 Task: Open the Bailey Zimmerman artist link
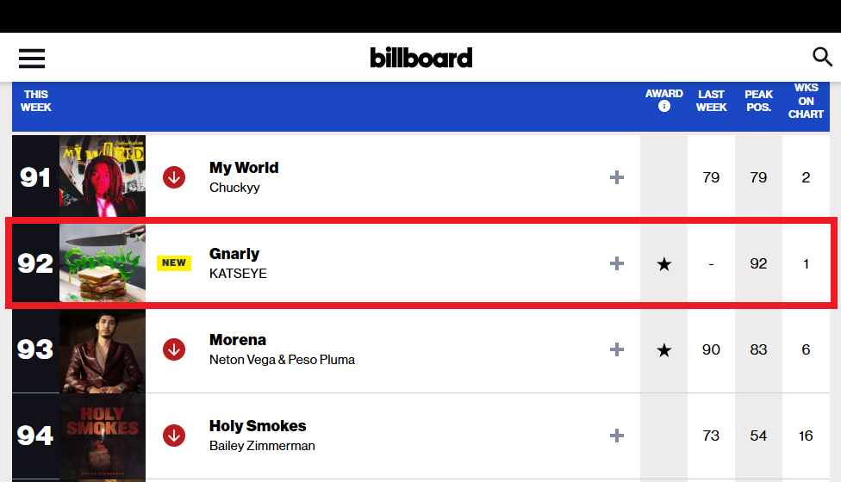tap(262, 446)
